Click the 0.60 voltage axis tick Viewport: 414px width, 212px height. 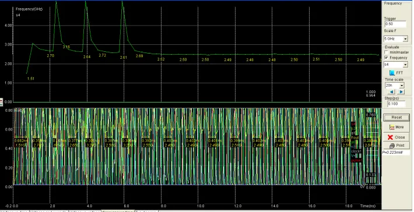8,129
